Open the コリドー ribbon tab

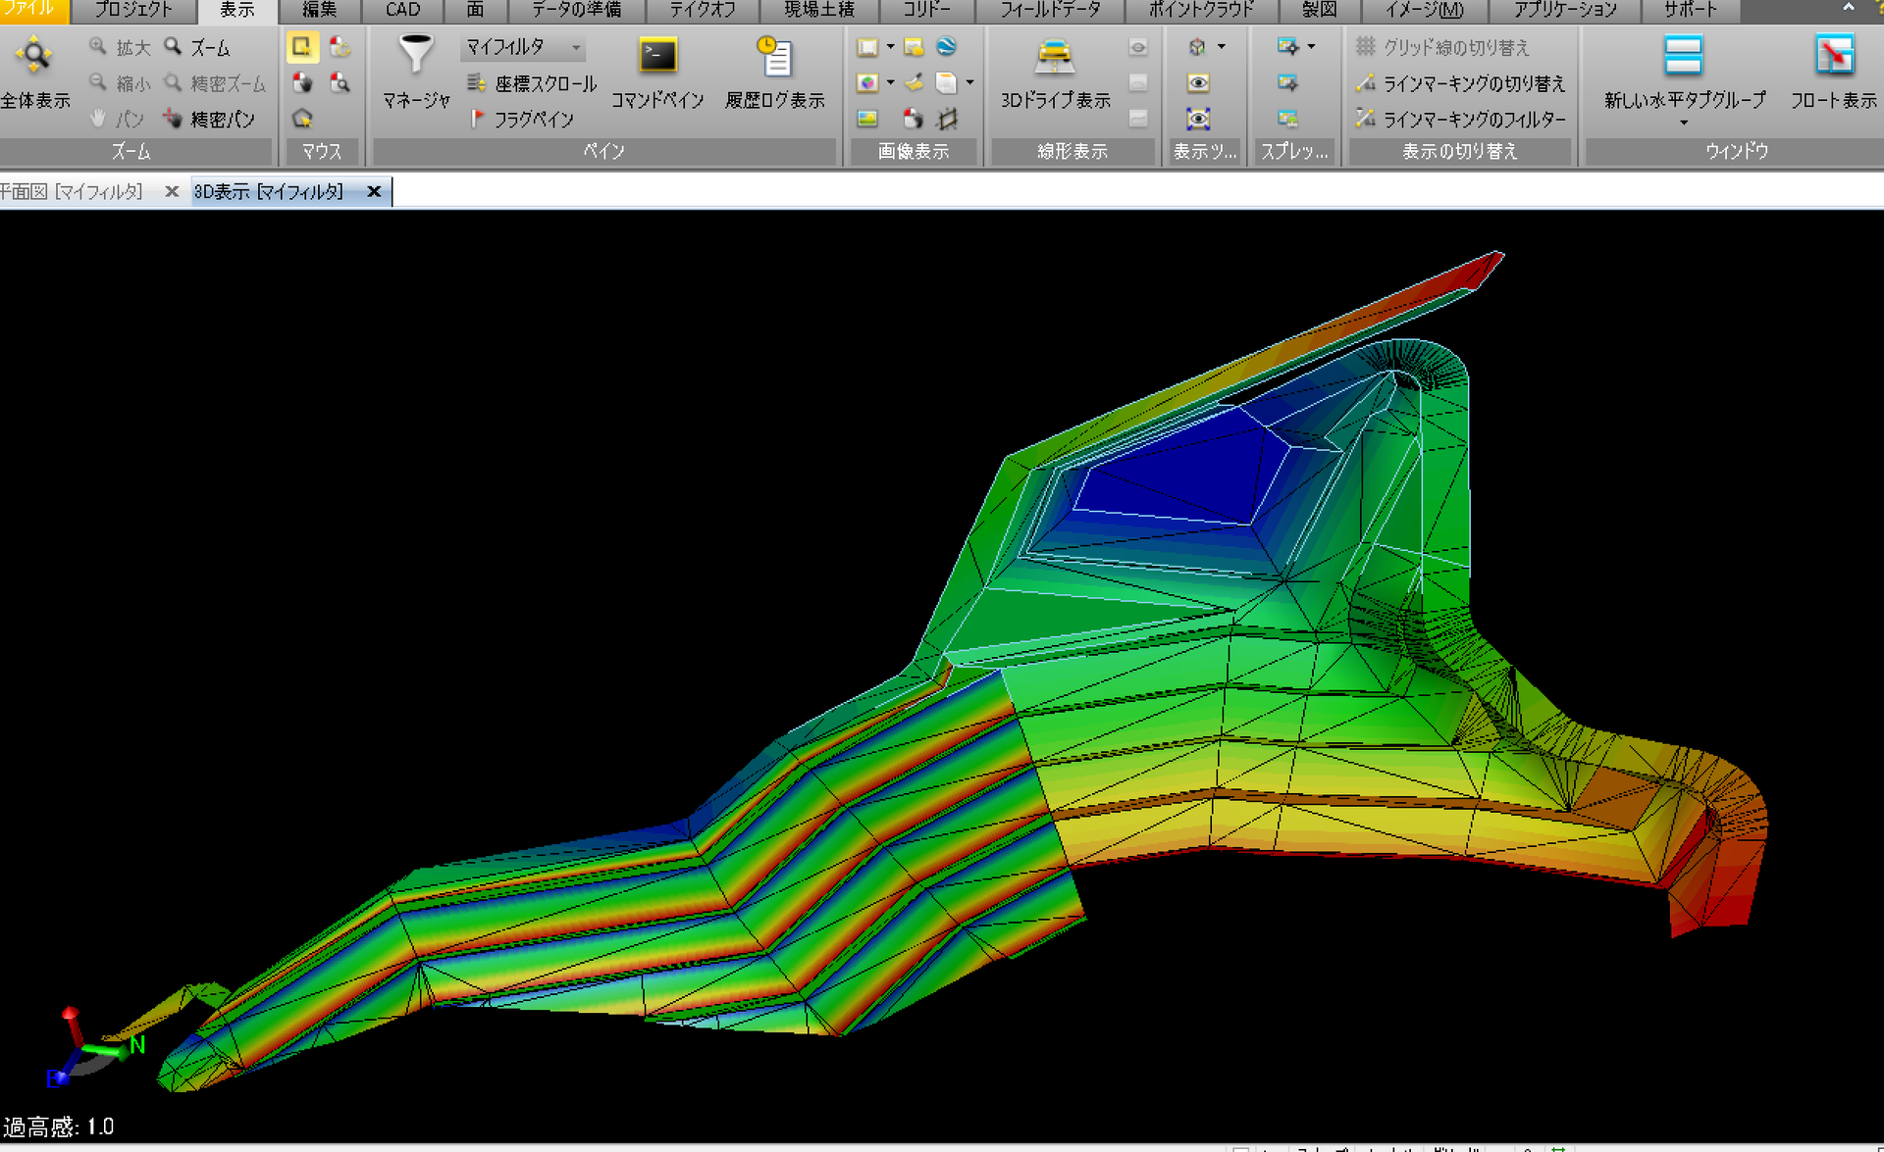[926, 10]
